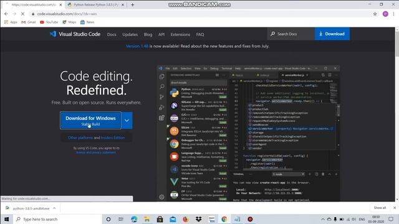
Task: Close the downloads bar
Action: (395, 208)
